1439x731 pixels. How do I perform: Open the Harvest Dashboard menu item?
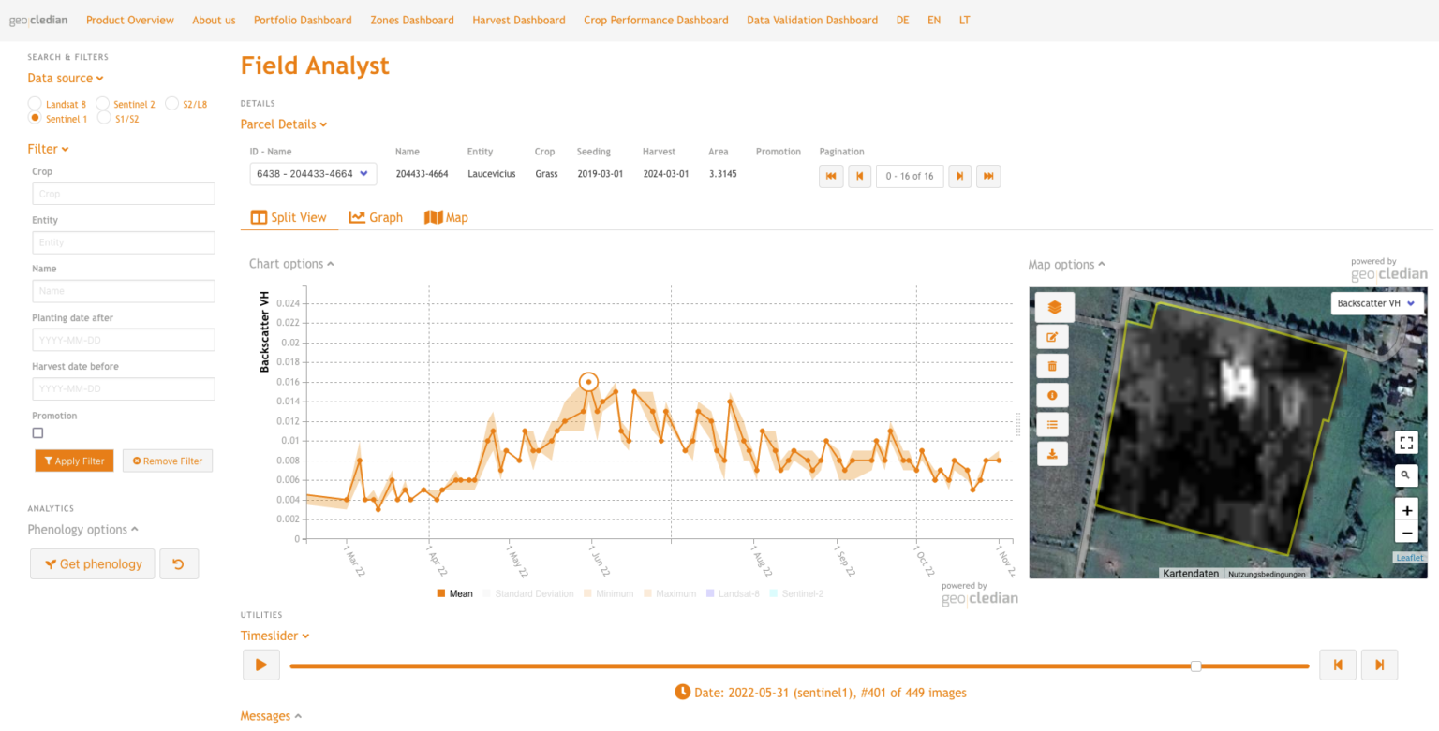click(518, 20)
